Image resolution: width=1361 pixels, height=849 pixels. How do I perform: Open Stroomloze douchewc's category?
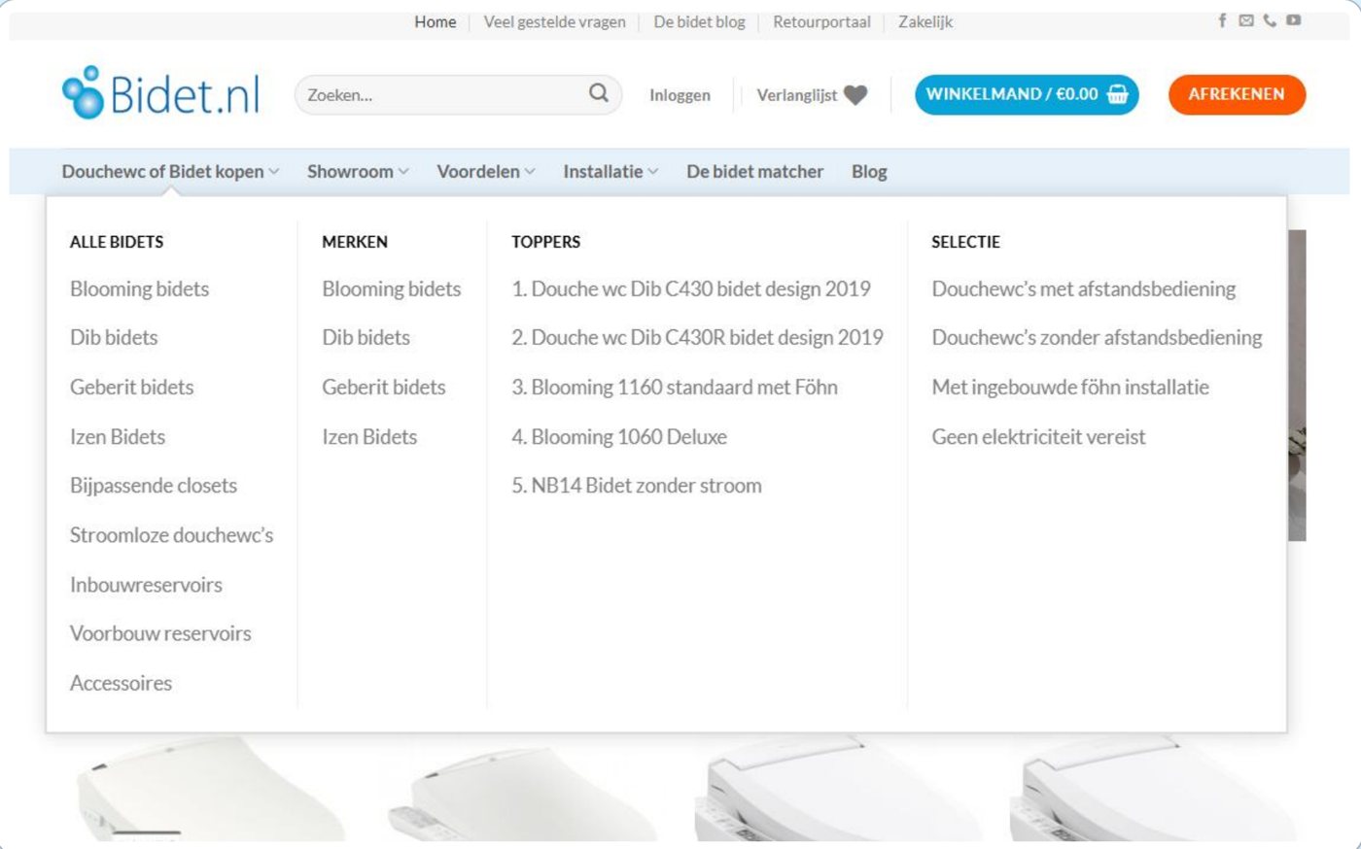coord(172,535)
